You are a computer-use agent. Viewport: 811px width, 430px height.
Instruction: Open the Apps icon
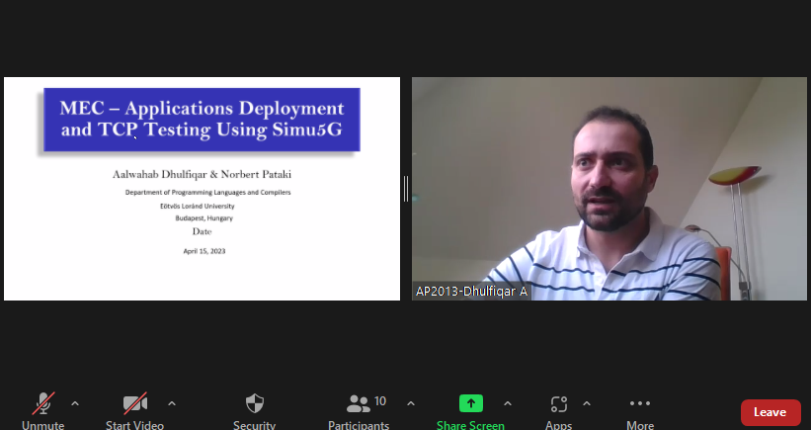point(558,404)
